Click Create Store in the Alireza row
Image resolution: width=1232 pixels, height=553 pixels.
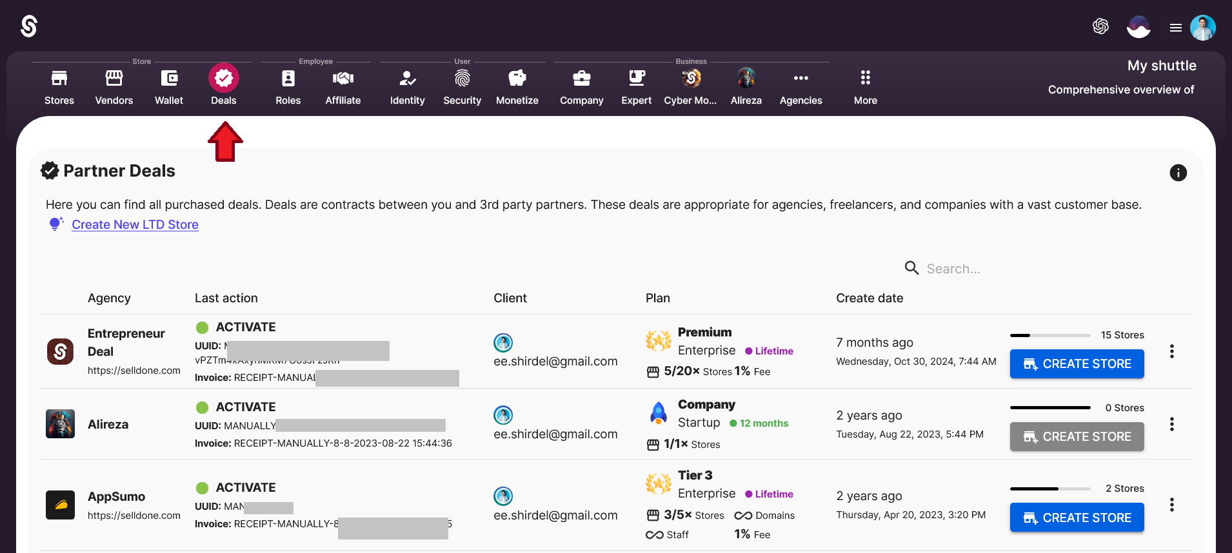1077,437
